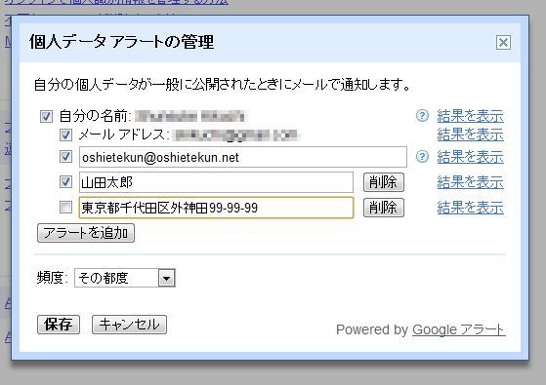Close the 個人データ アラートの管理 dialog
546x385 pixels.
coord(503,42)
